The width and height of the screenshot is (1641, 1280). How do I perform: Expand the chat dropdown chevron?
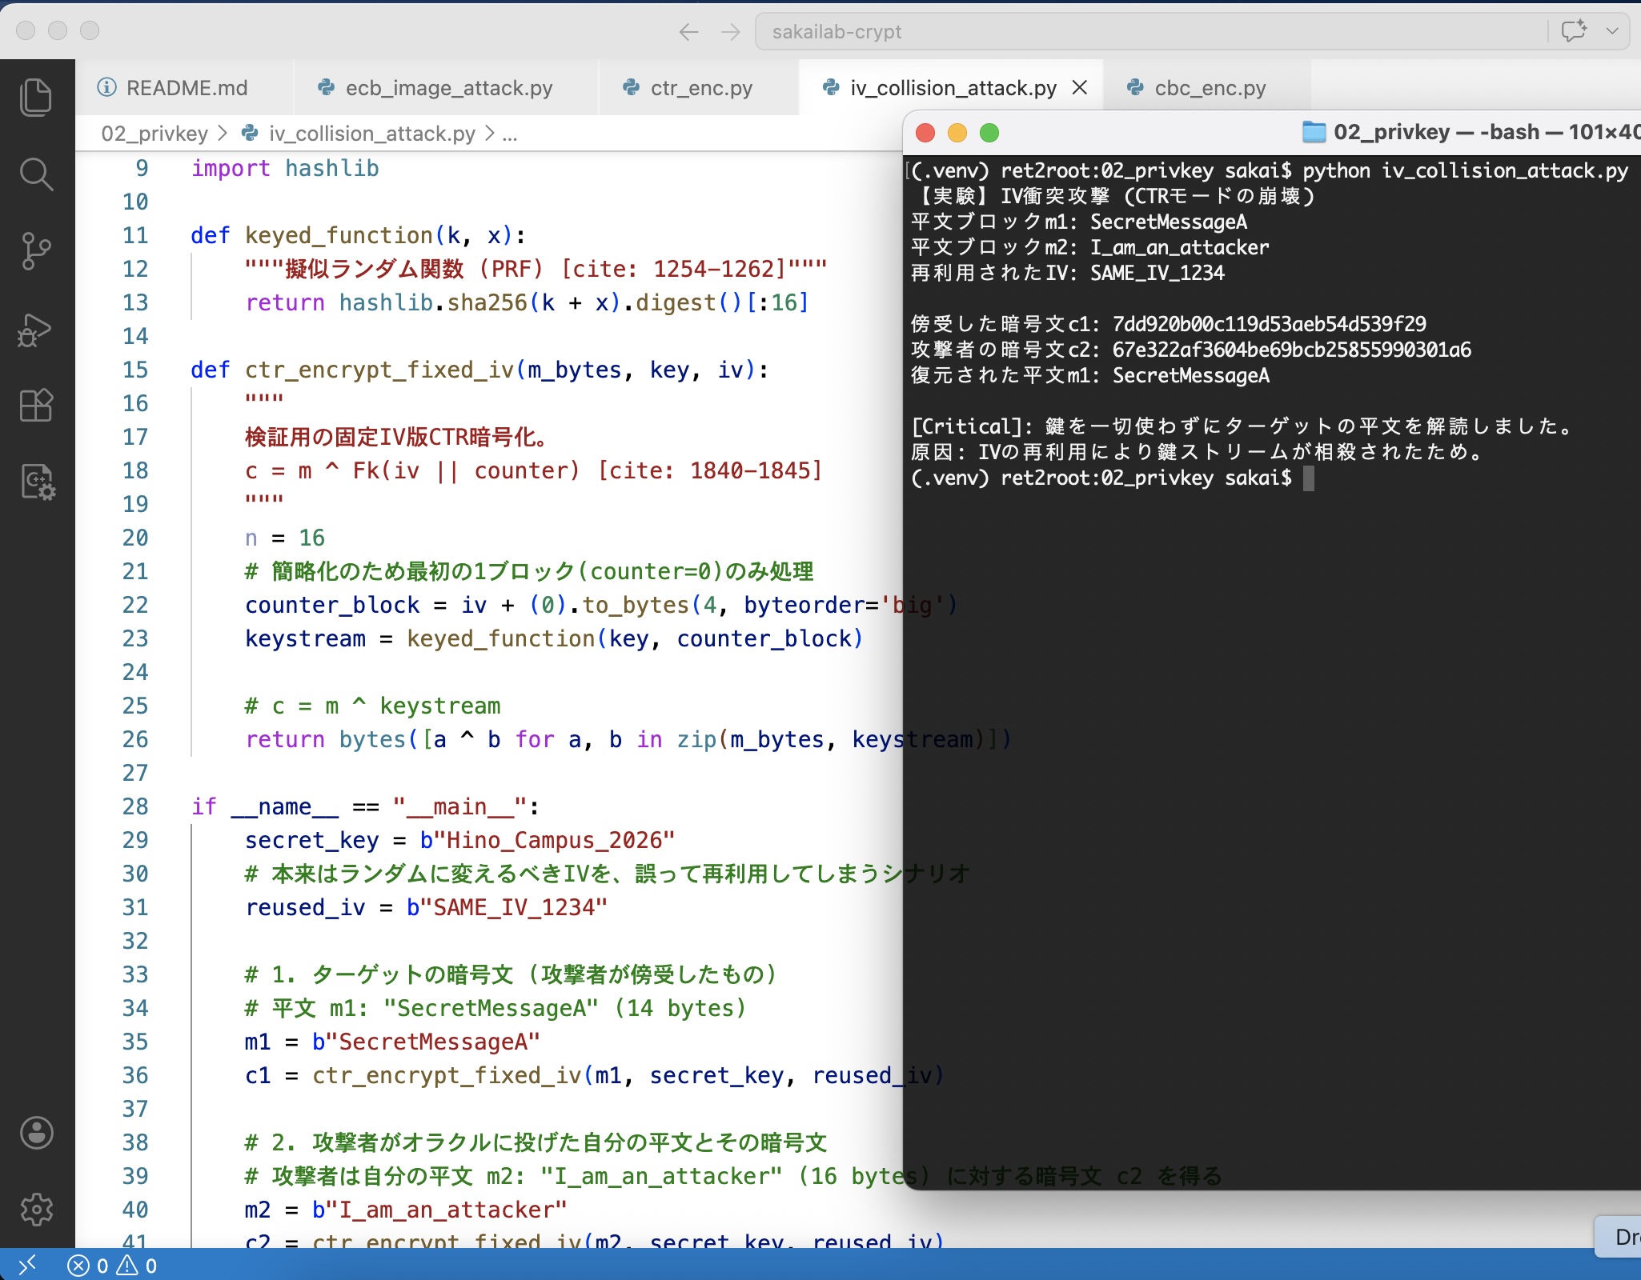(1612, 32)
